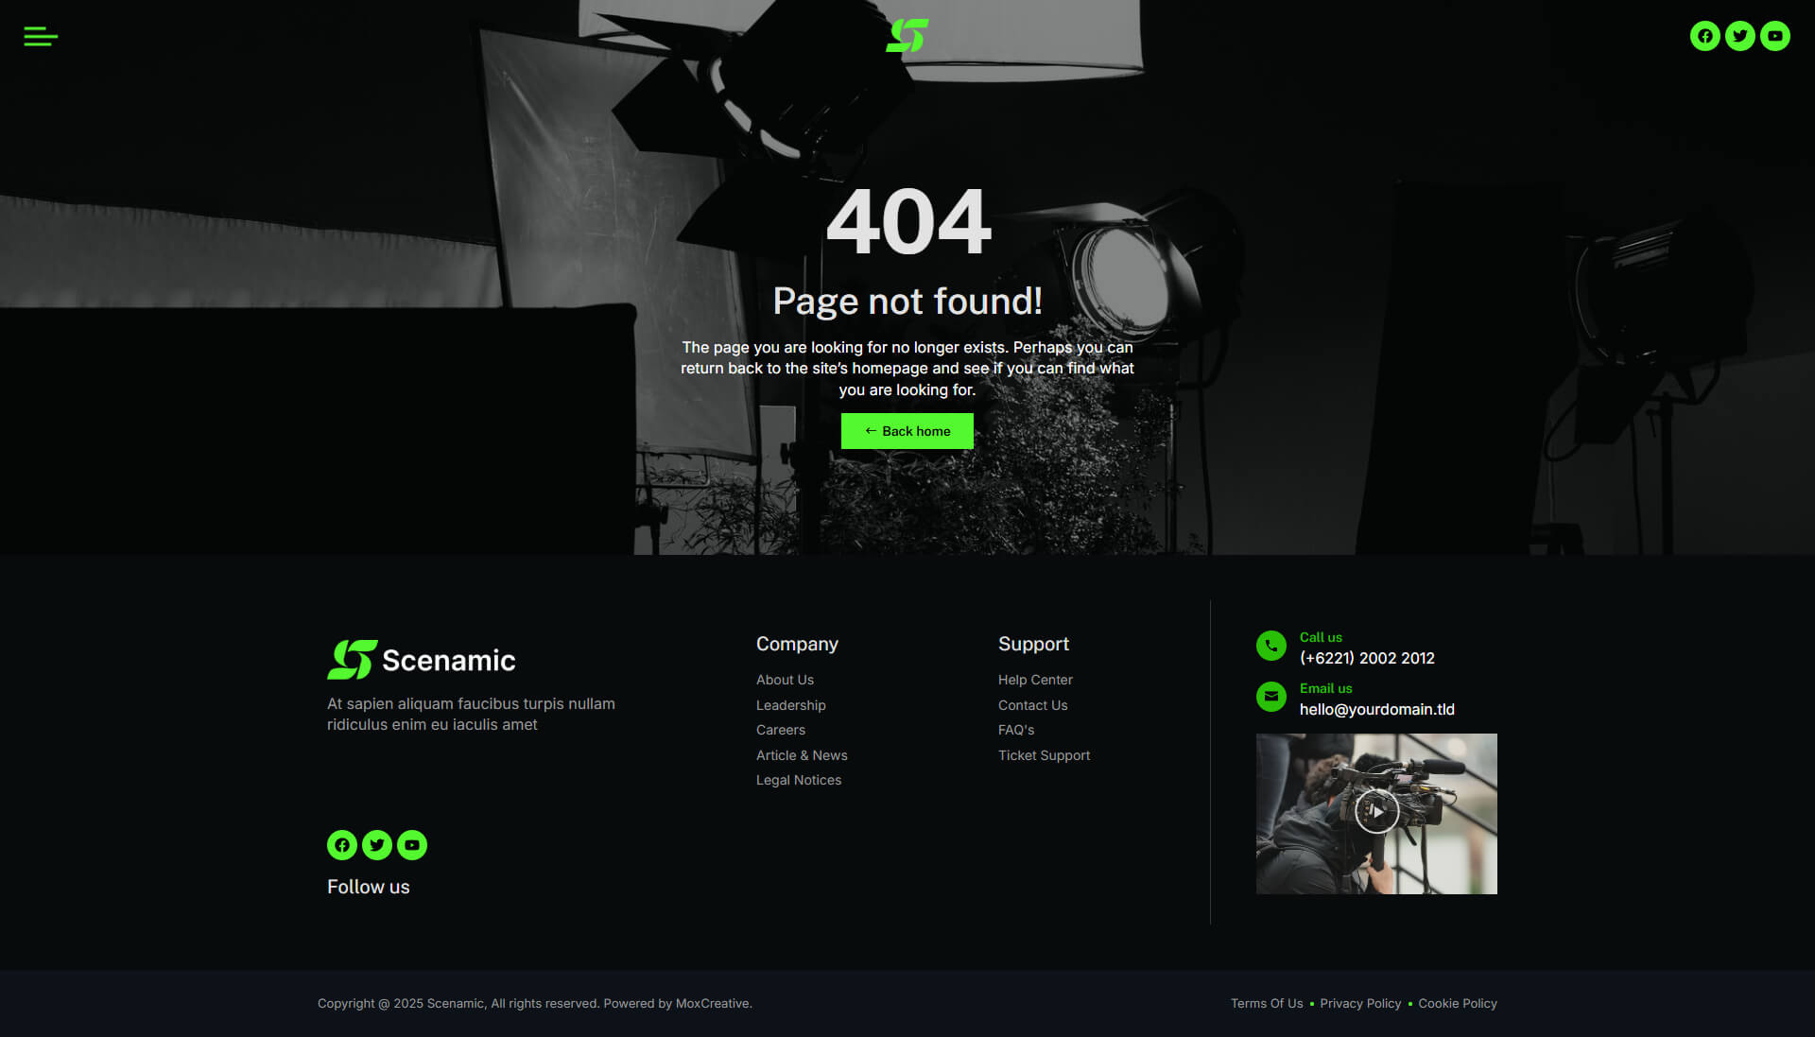Open the Contact Us link
The image size is (1815, 1037).
[x=1032, y=705]
